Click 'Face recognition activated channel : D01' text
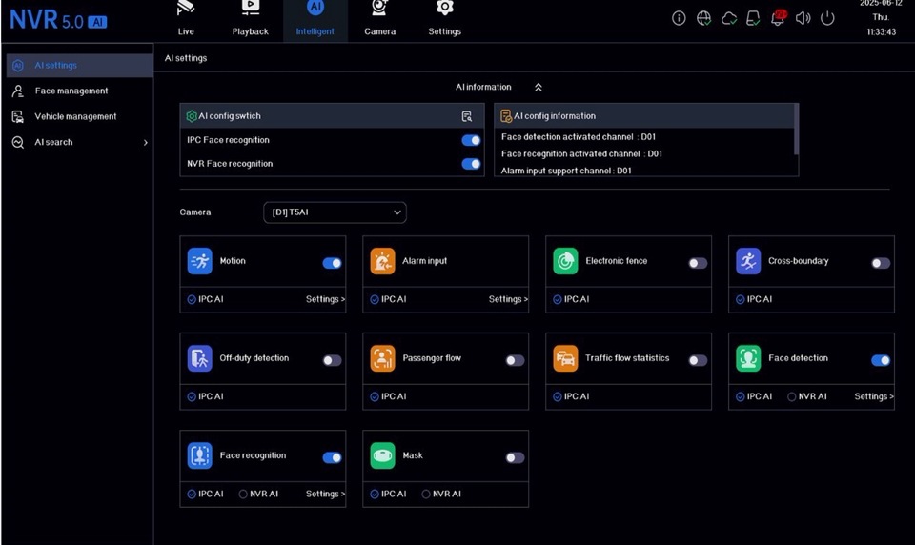This screenshot has height=545, width=915. [581, 154]
